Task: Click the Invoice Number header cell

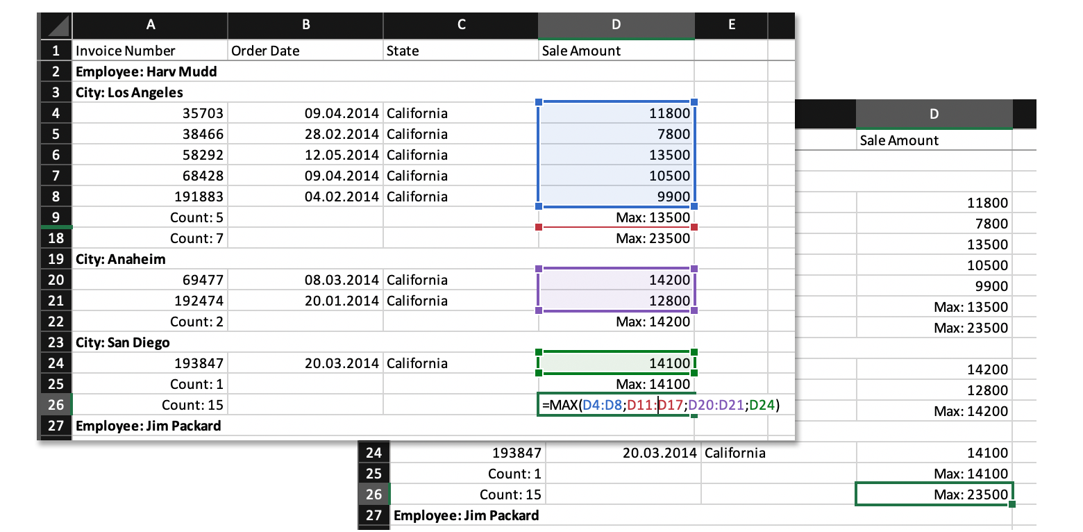Action: click(x=150, y=51)
